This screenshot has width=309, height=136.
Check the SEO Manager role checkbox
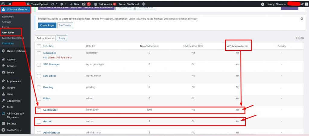(39, 65)
